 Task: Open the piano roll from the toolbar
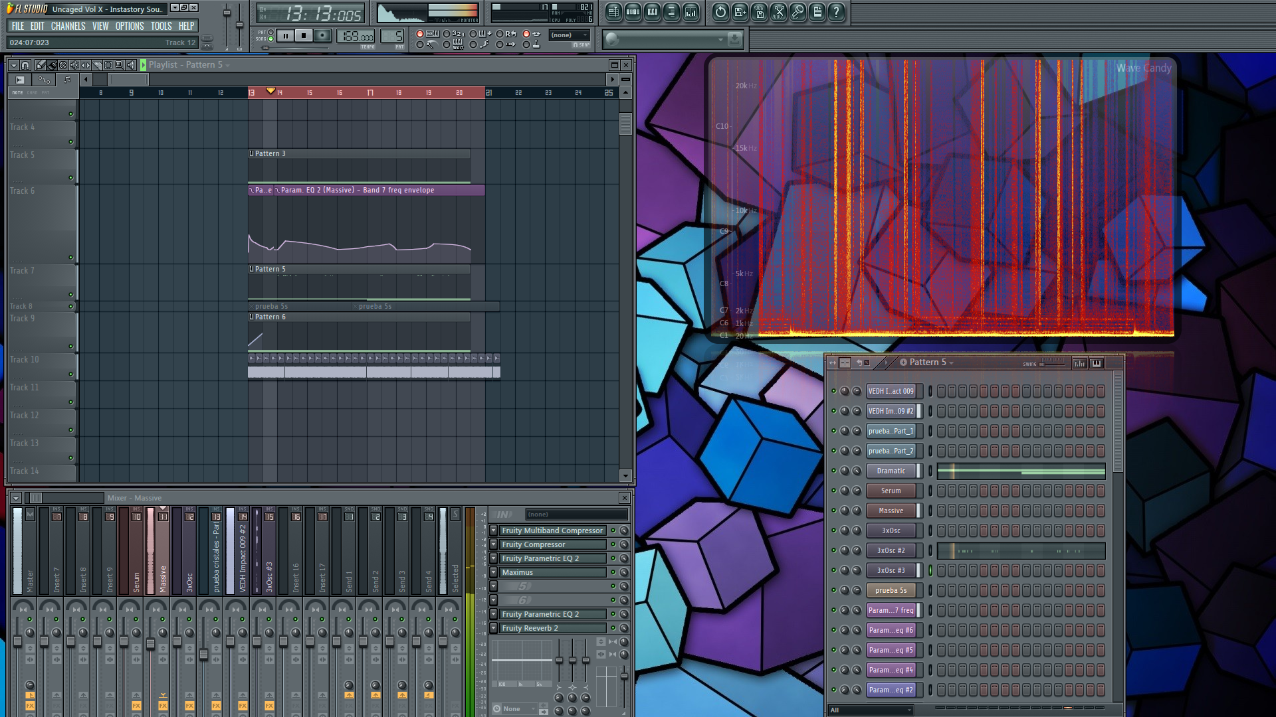click(652, 11)
